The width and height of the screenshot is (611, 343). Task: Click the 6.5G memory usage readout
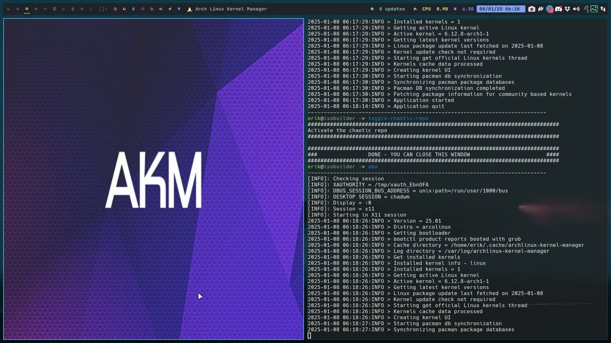click(468, 9)
